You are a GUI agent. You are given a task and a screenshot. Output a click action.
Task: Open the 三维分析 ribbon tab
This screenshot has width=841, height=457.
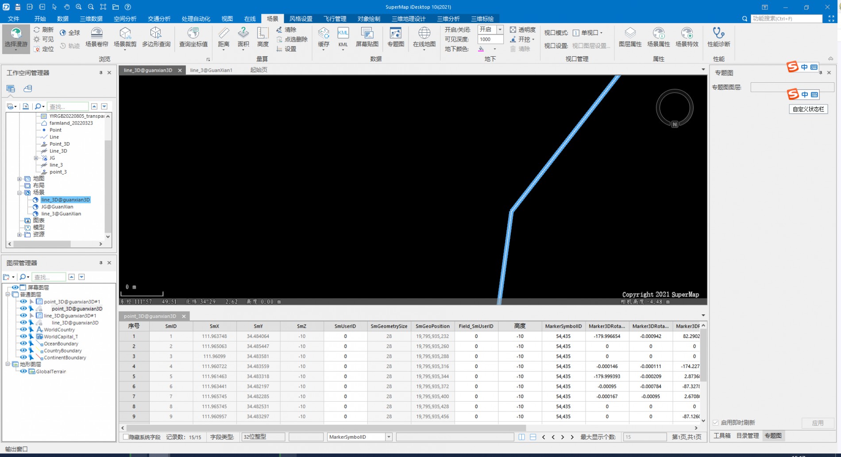pyautogui.click(x=448, y=19)
